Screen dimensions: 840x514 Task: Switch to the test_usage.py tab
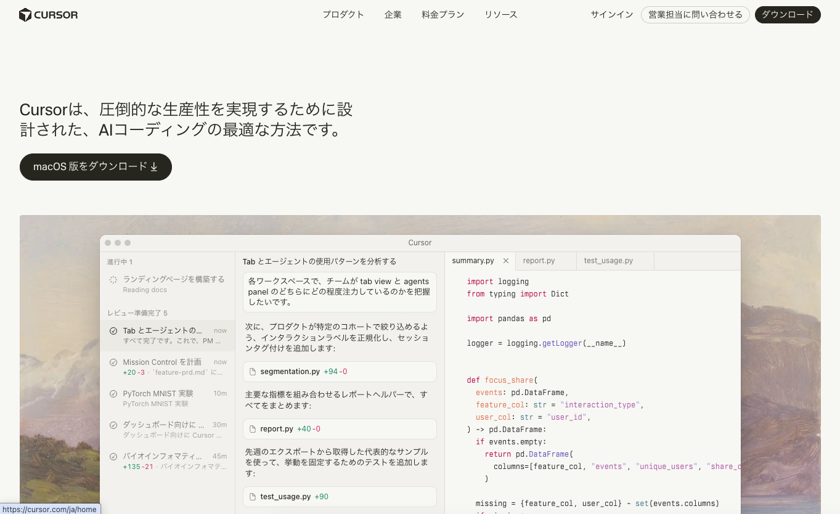point(609,260)
